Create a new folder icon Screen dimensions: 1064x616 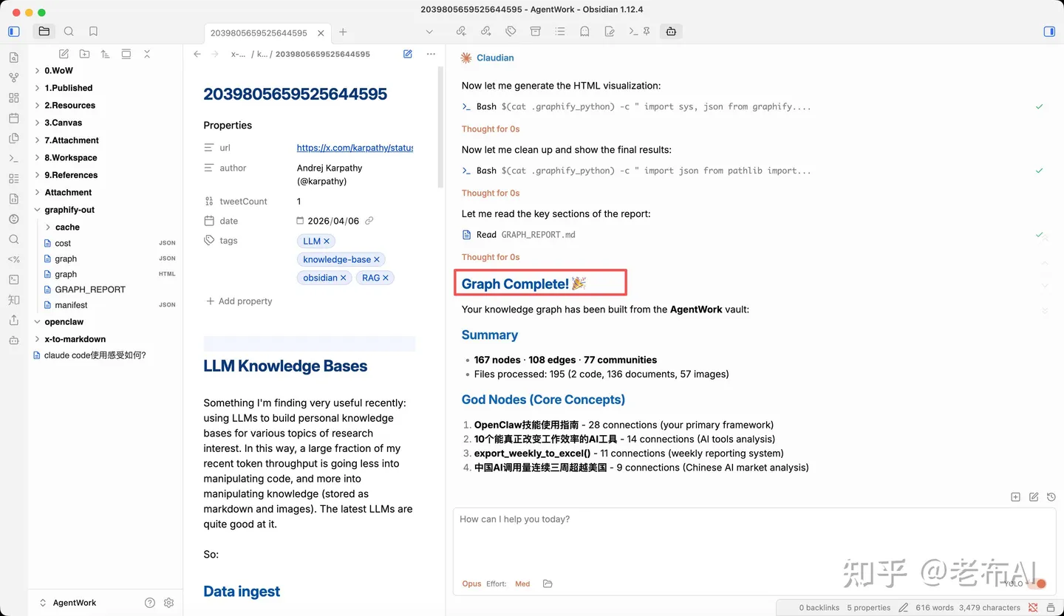85,54
